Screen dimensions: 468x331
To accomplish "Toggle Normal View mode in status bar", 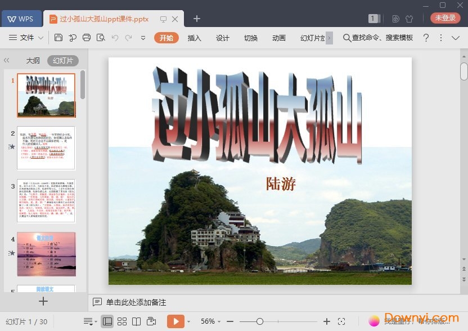I will tap(108, 321).
